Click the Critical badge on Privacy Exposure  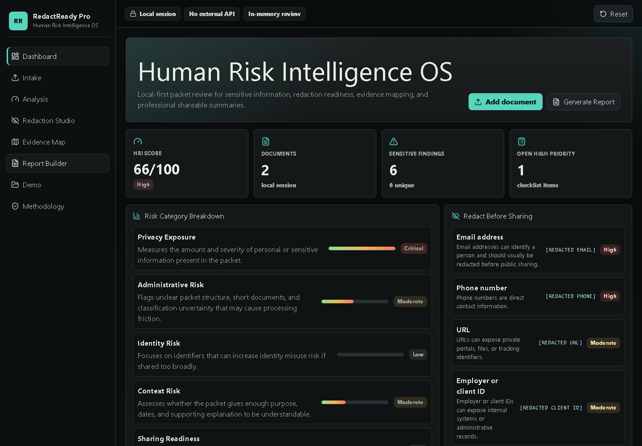[414, 248]
